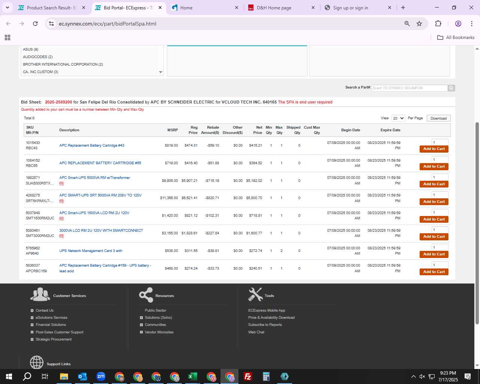Open FileZilla from the taskbar
This screenshot has height=384, width=480.
click(x=247, y=376)
